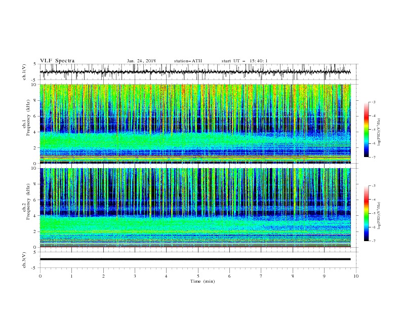The image size is (401, 310).
Task: Click the ch.2 log(PSD) colorbar label
Action: click(379, 216)
